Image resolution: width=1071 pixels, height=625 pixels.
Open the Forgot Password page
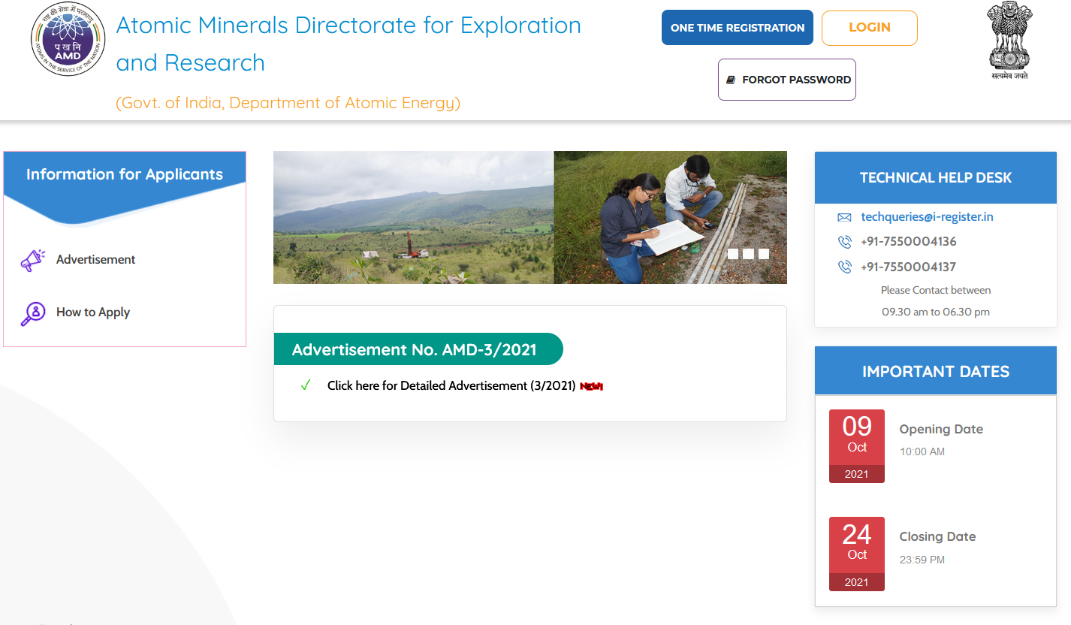coord(787,80)
